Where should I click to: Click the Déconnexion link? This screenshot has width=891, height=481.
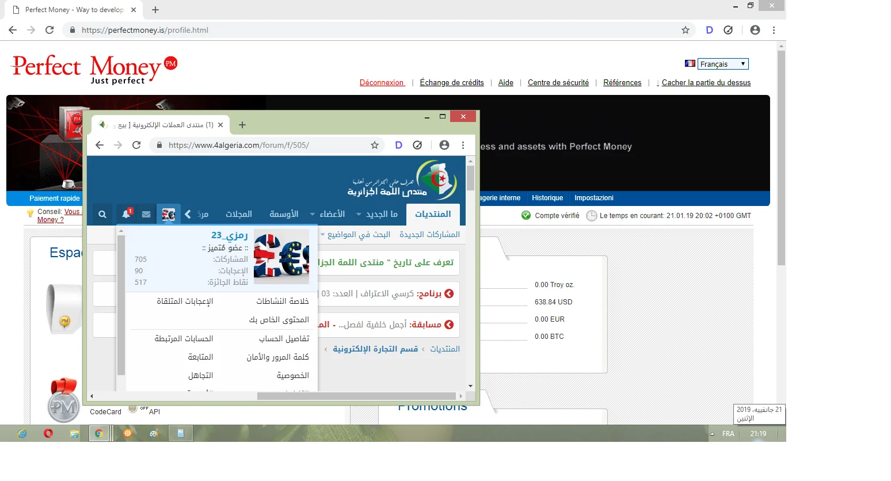tap(382, 83)
